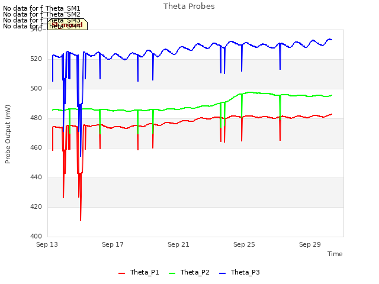Click the 'Sep 13' x-axis tick label
Screen dimensions: 379x284
47,244
